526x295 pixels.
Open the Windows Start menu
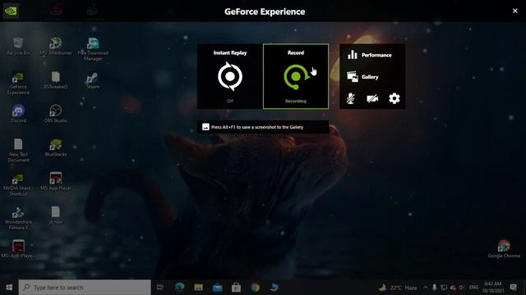[9, 288]
